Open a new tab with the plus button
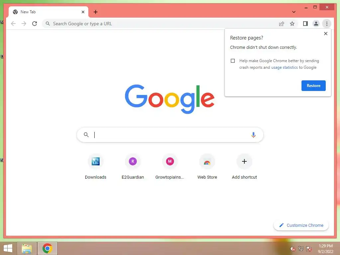 (x=96, y=12)
